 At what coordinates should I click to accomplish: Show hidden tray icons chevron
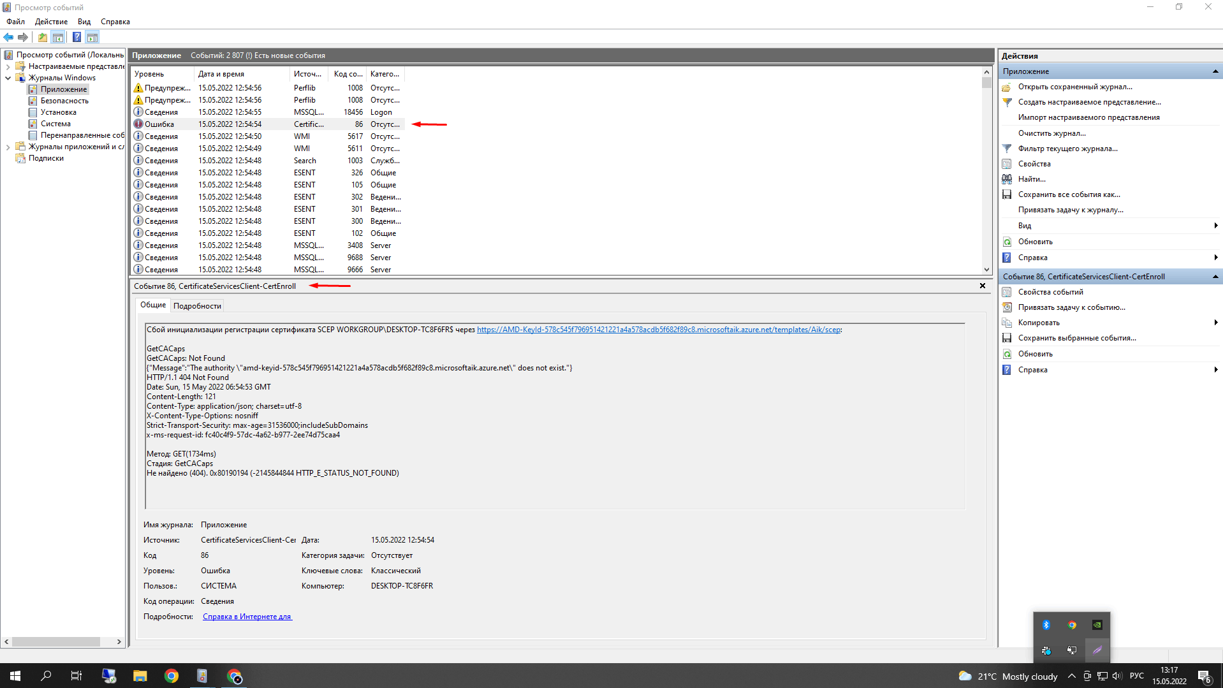[x=1072, y=676]
